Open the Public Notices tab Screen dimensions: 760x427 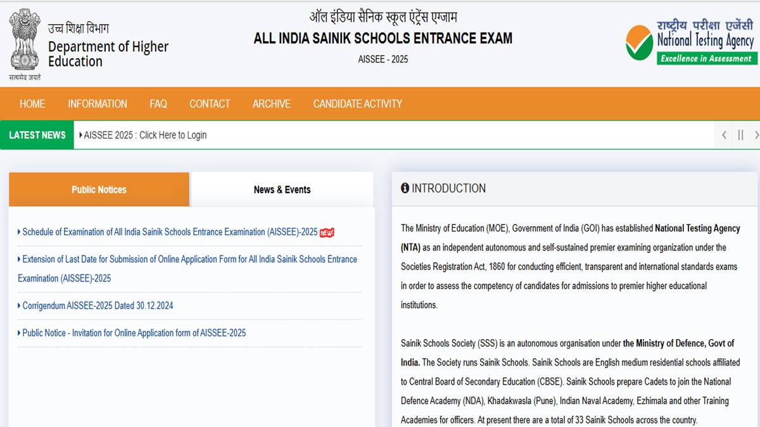[99, 189]
